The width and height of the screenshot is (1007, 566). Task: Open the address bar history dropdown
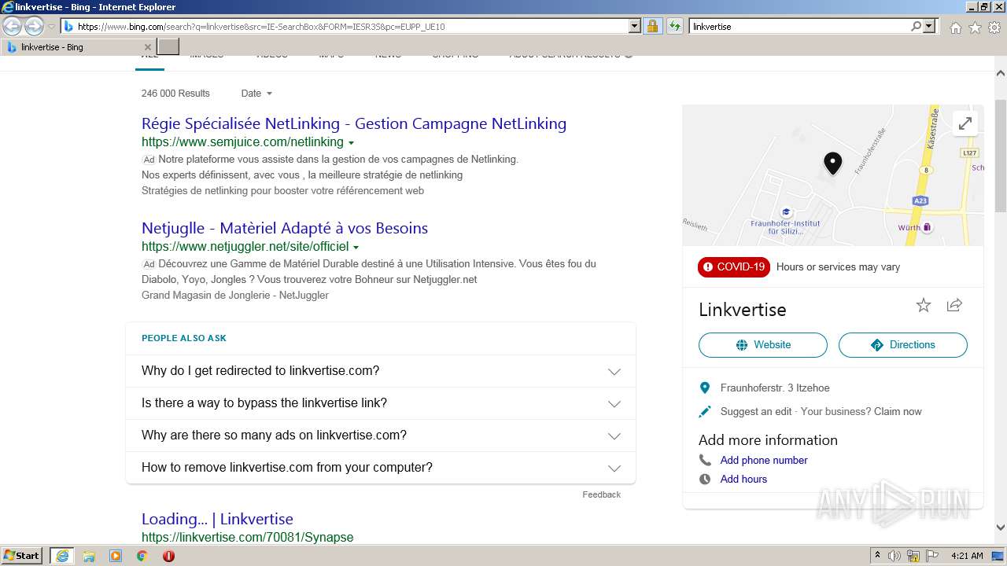click(x=635, y=26)
